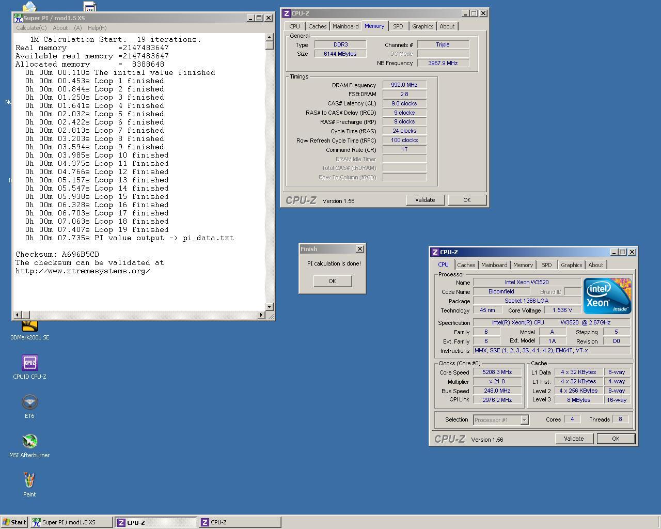Screen dimensions: 661x529
Task: Click Super PI horizontal scrollbar left arrow
Action: point(17,315)
